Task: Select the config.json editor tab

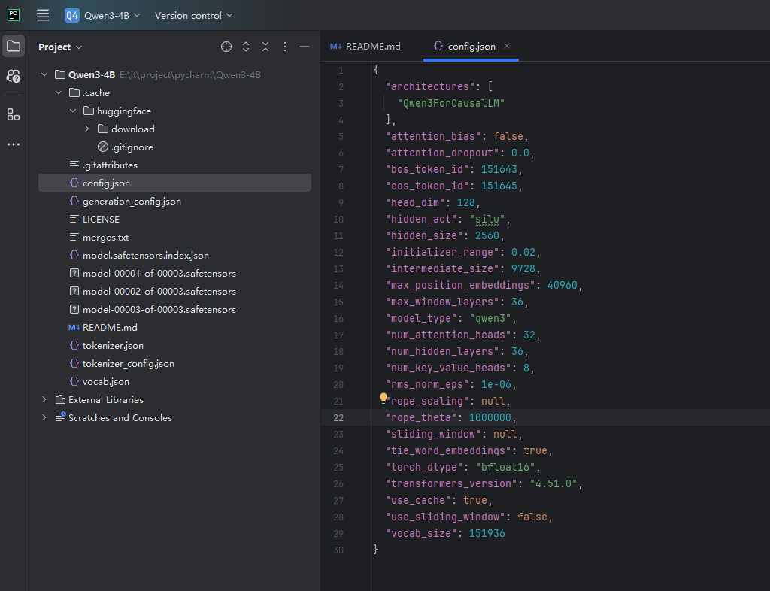Action: [471, 46]
